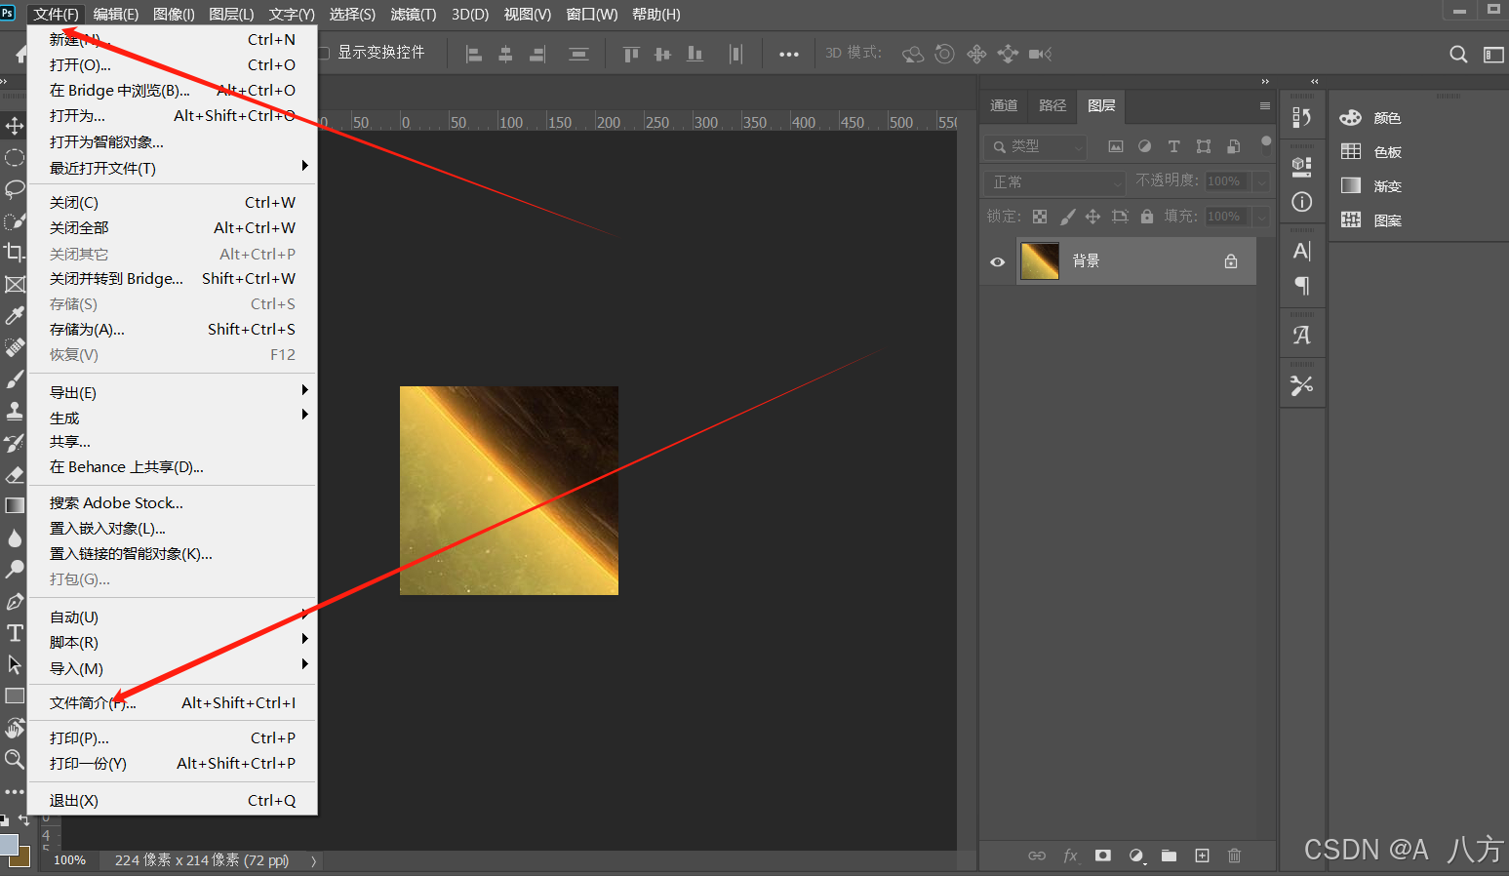Open the 不透明度 percentage dropdown arrow

click(x=1261, y=181)
